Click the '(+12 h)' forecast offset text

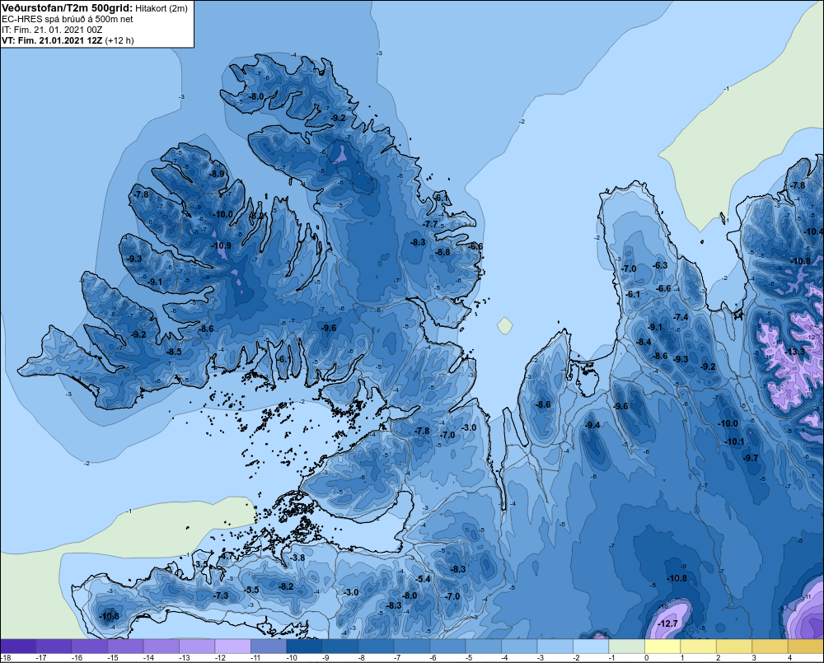tap(119, 40)
